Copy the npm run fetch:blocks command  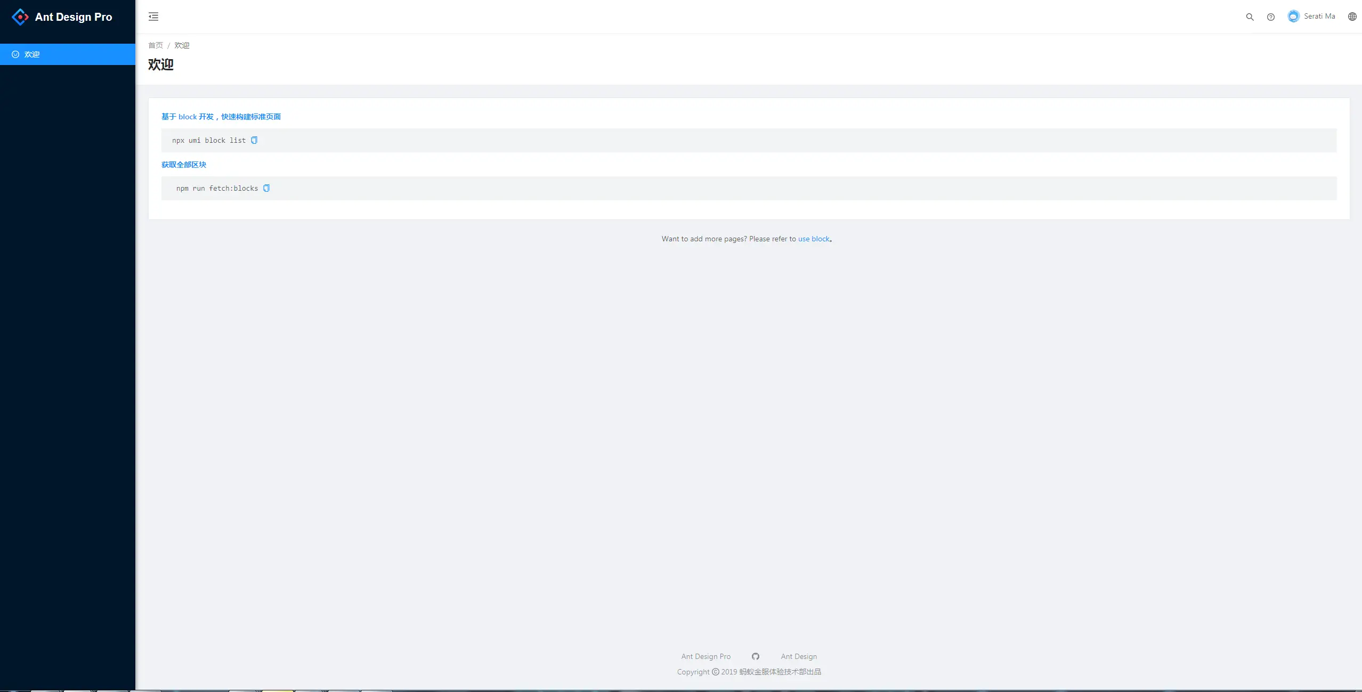pos(266,188)
